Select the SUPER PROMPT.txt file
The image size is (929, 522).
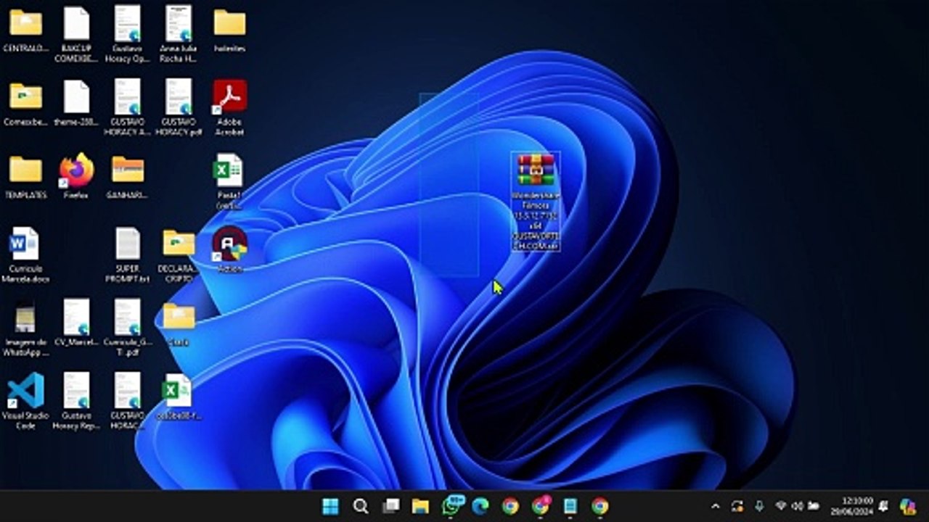(128, 244)
